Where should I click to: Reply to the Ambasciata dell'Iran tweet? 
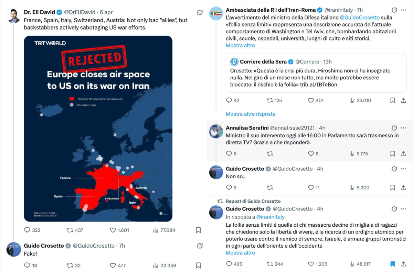229,100
